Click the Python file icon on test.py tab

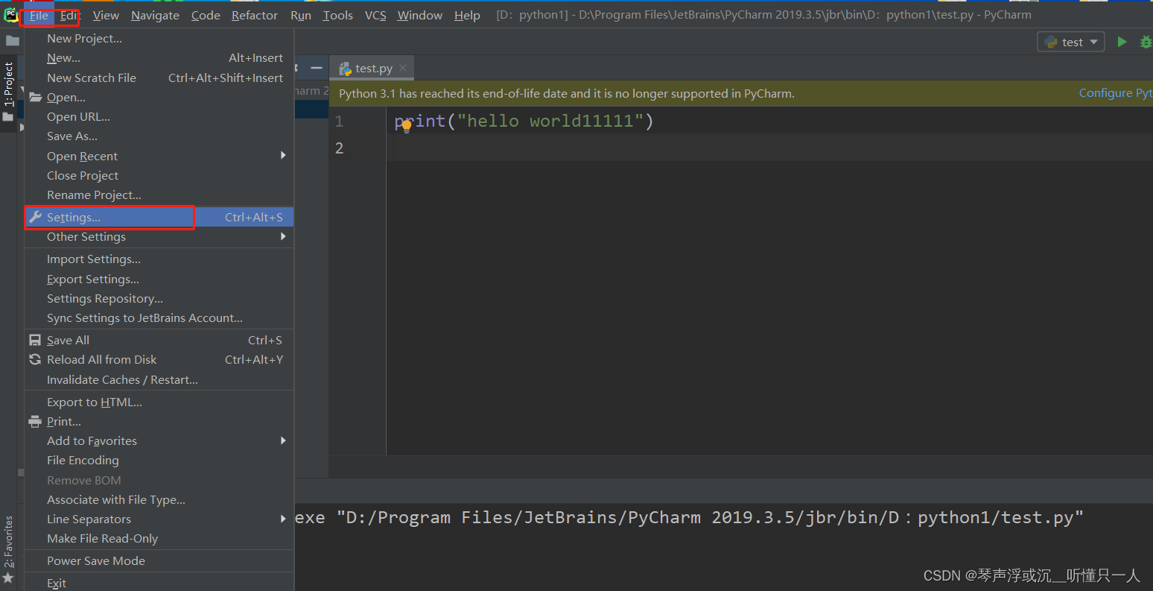tap(346, 69)
